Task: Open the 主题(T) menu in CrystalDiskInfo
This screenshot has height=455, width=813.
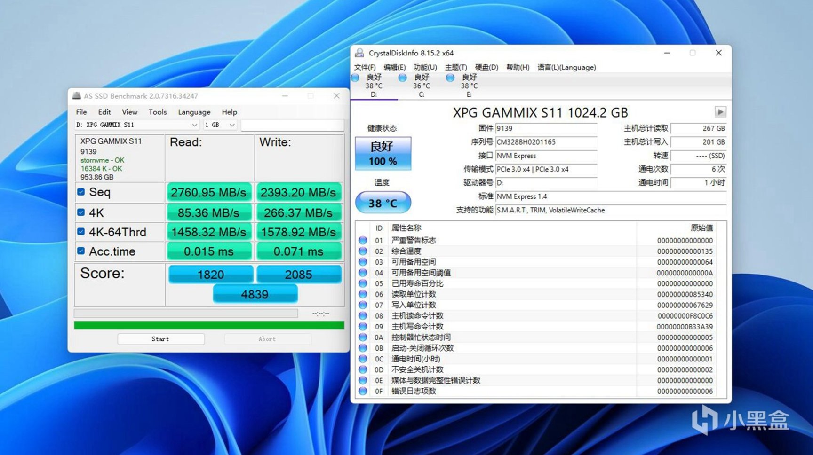Action: coord(456,67)
